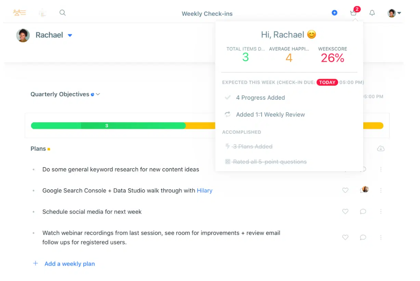The height and width of the screenshot is (281, 420).
Task: Toggle the crown icon with badge 2
Action: (x=354, y=12)
